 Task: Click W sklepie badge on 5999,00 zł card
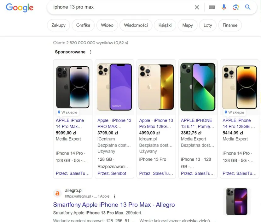tap(68, 112)
